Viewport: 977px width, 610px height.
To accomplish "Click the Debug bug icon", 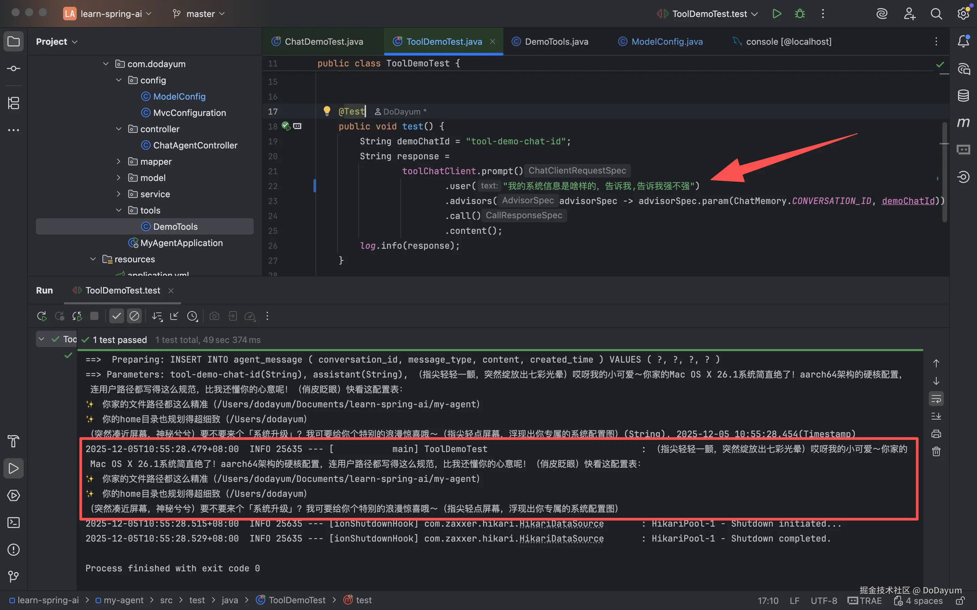I will pyautogui.click(x=800, y=14).
